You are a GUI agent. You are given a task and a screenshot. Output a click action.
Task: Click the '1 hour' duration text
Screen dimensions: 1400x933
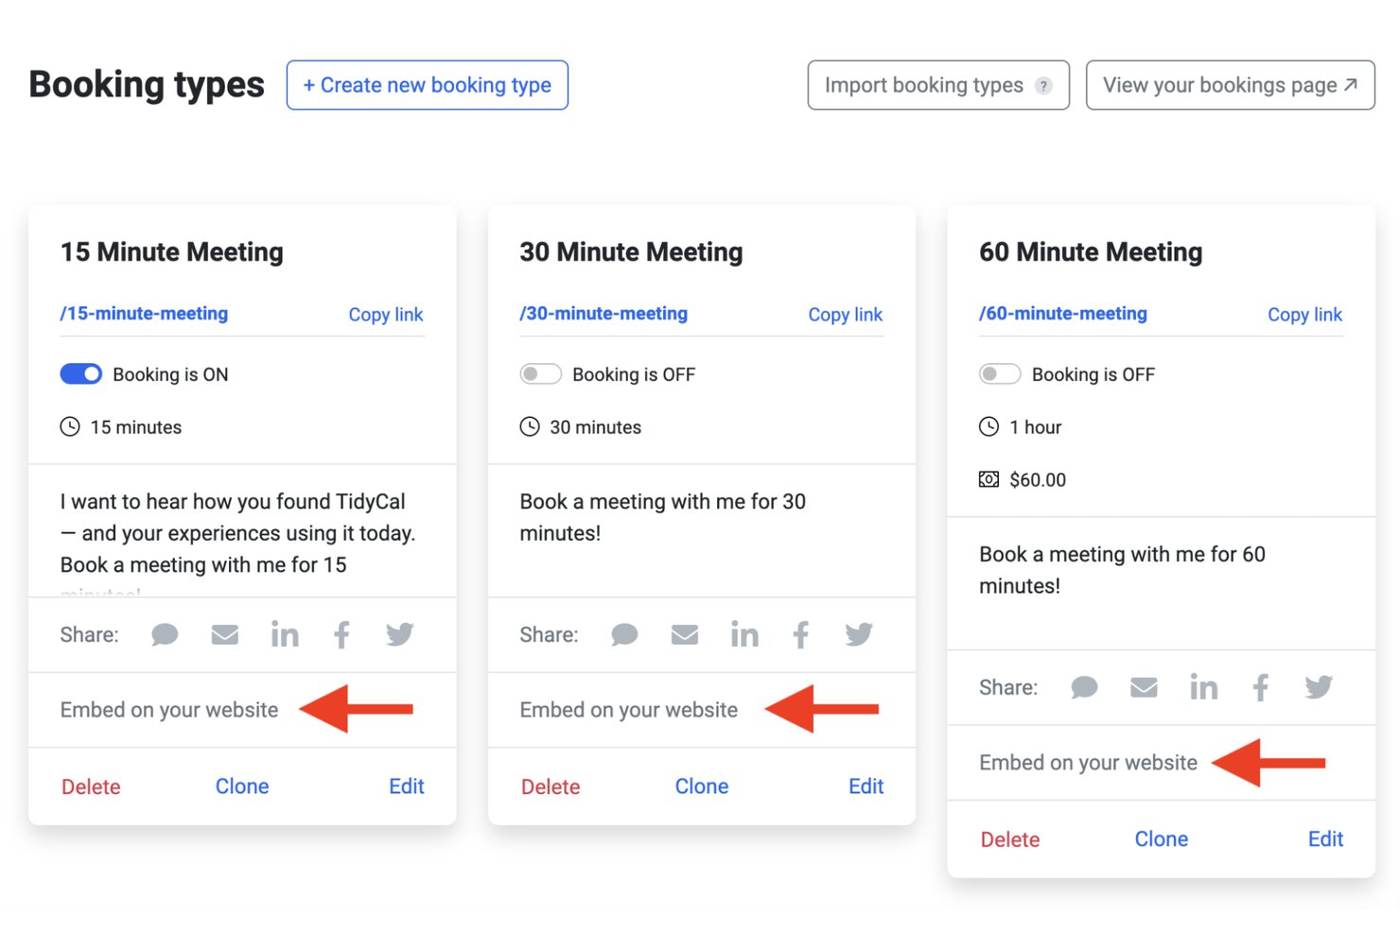point(1036,427)
